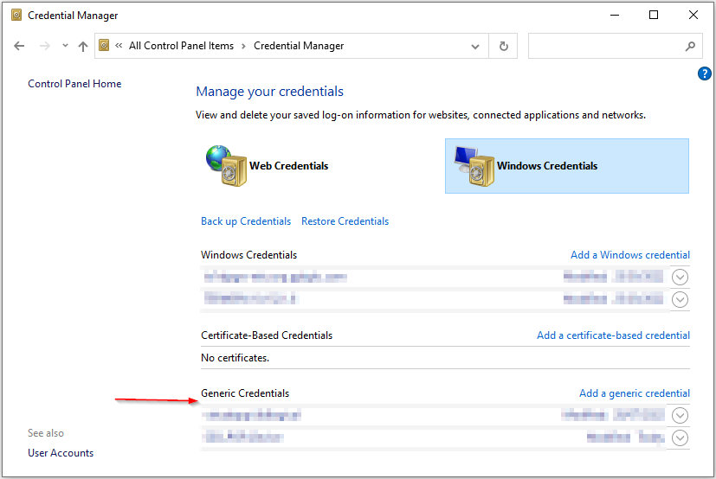This screenshot has height=479, width=716.
Task: Click Back up Credentials
Action: (x=246, y=221)
